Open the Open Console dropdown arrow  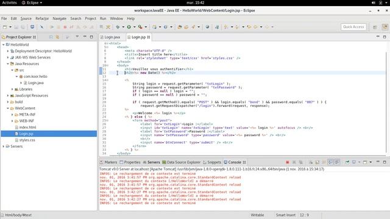coord(370,162)
